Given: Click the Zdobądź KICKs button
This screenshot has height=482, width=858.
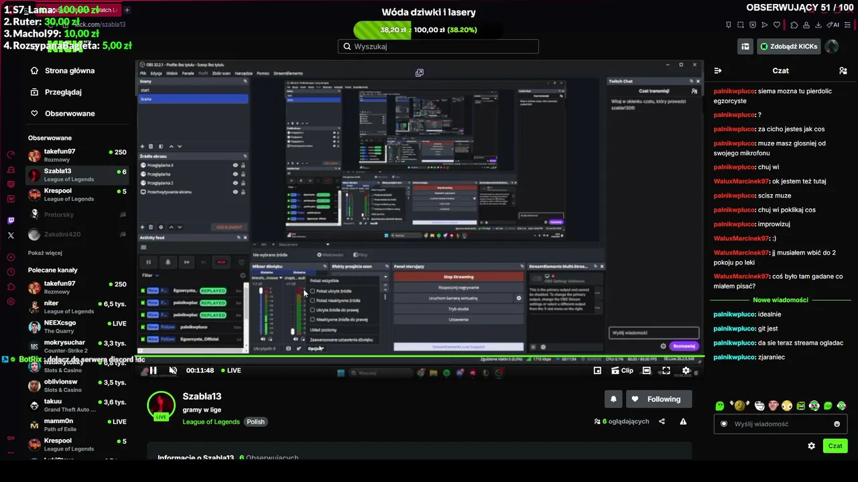Looking at the screenshot, I should pos(789,46).
